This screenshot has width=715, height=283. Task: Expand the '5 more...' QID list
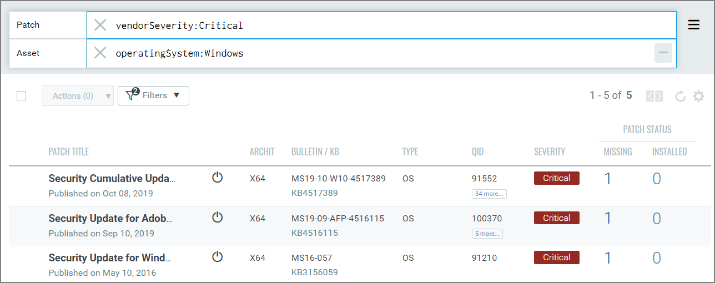pos(487,234)
